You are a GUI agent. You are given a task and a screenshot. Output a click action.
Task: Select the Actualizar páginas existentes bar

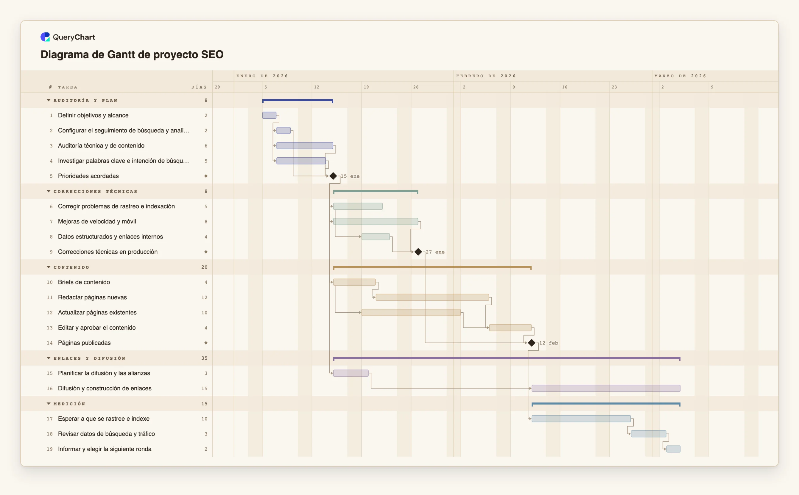[411, 312]
